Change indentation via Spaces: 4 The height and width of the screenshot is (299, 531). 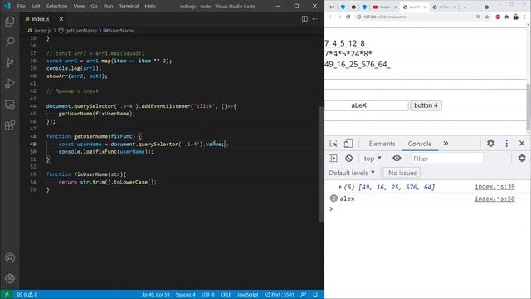point(186,294)
